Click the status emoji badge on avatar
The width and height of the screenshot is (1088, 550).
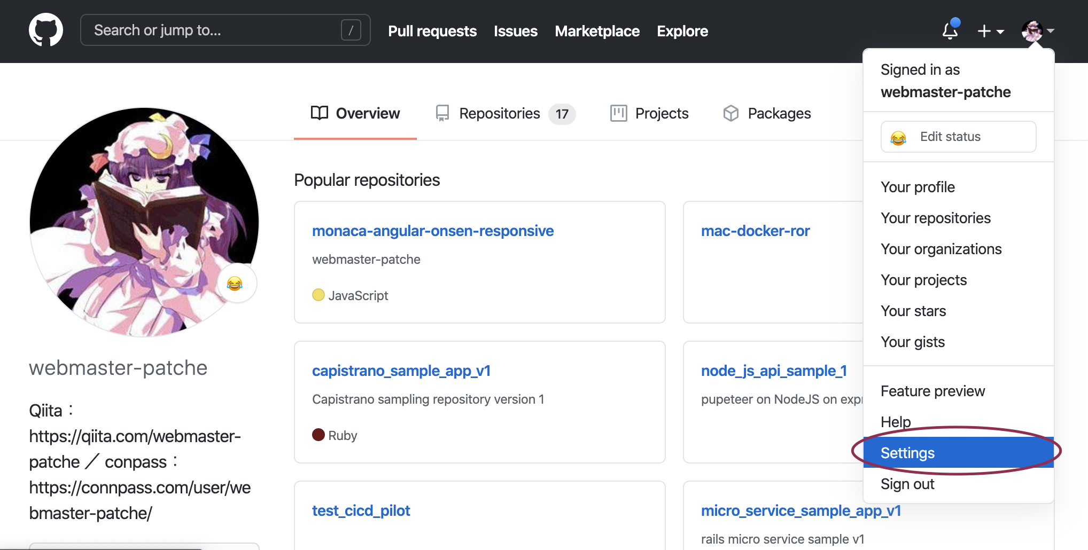[235, 283]
